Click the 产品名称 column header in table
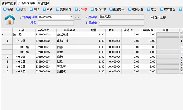 coord(72,30)
